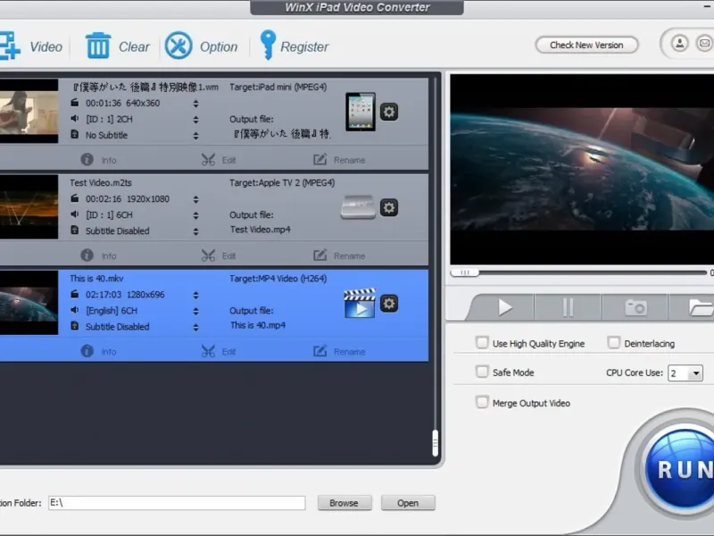Viewport: 714px width, 536px height.
Task: Click the preview seek slider handle
Action: [464, 272]
